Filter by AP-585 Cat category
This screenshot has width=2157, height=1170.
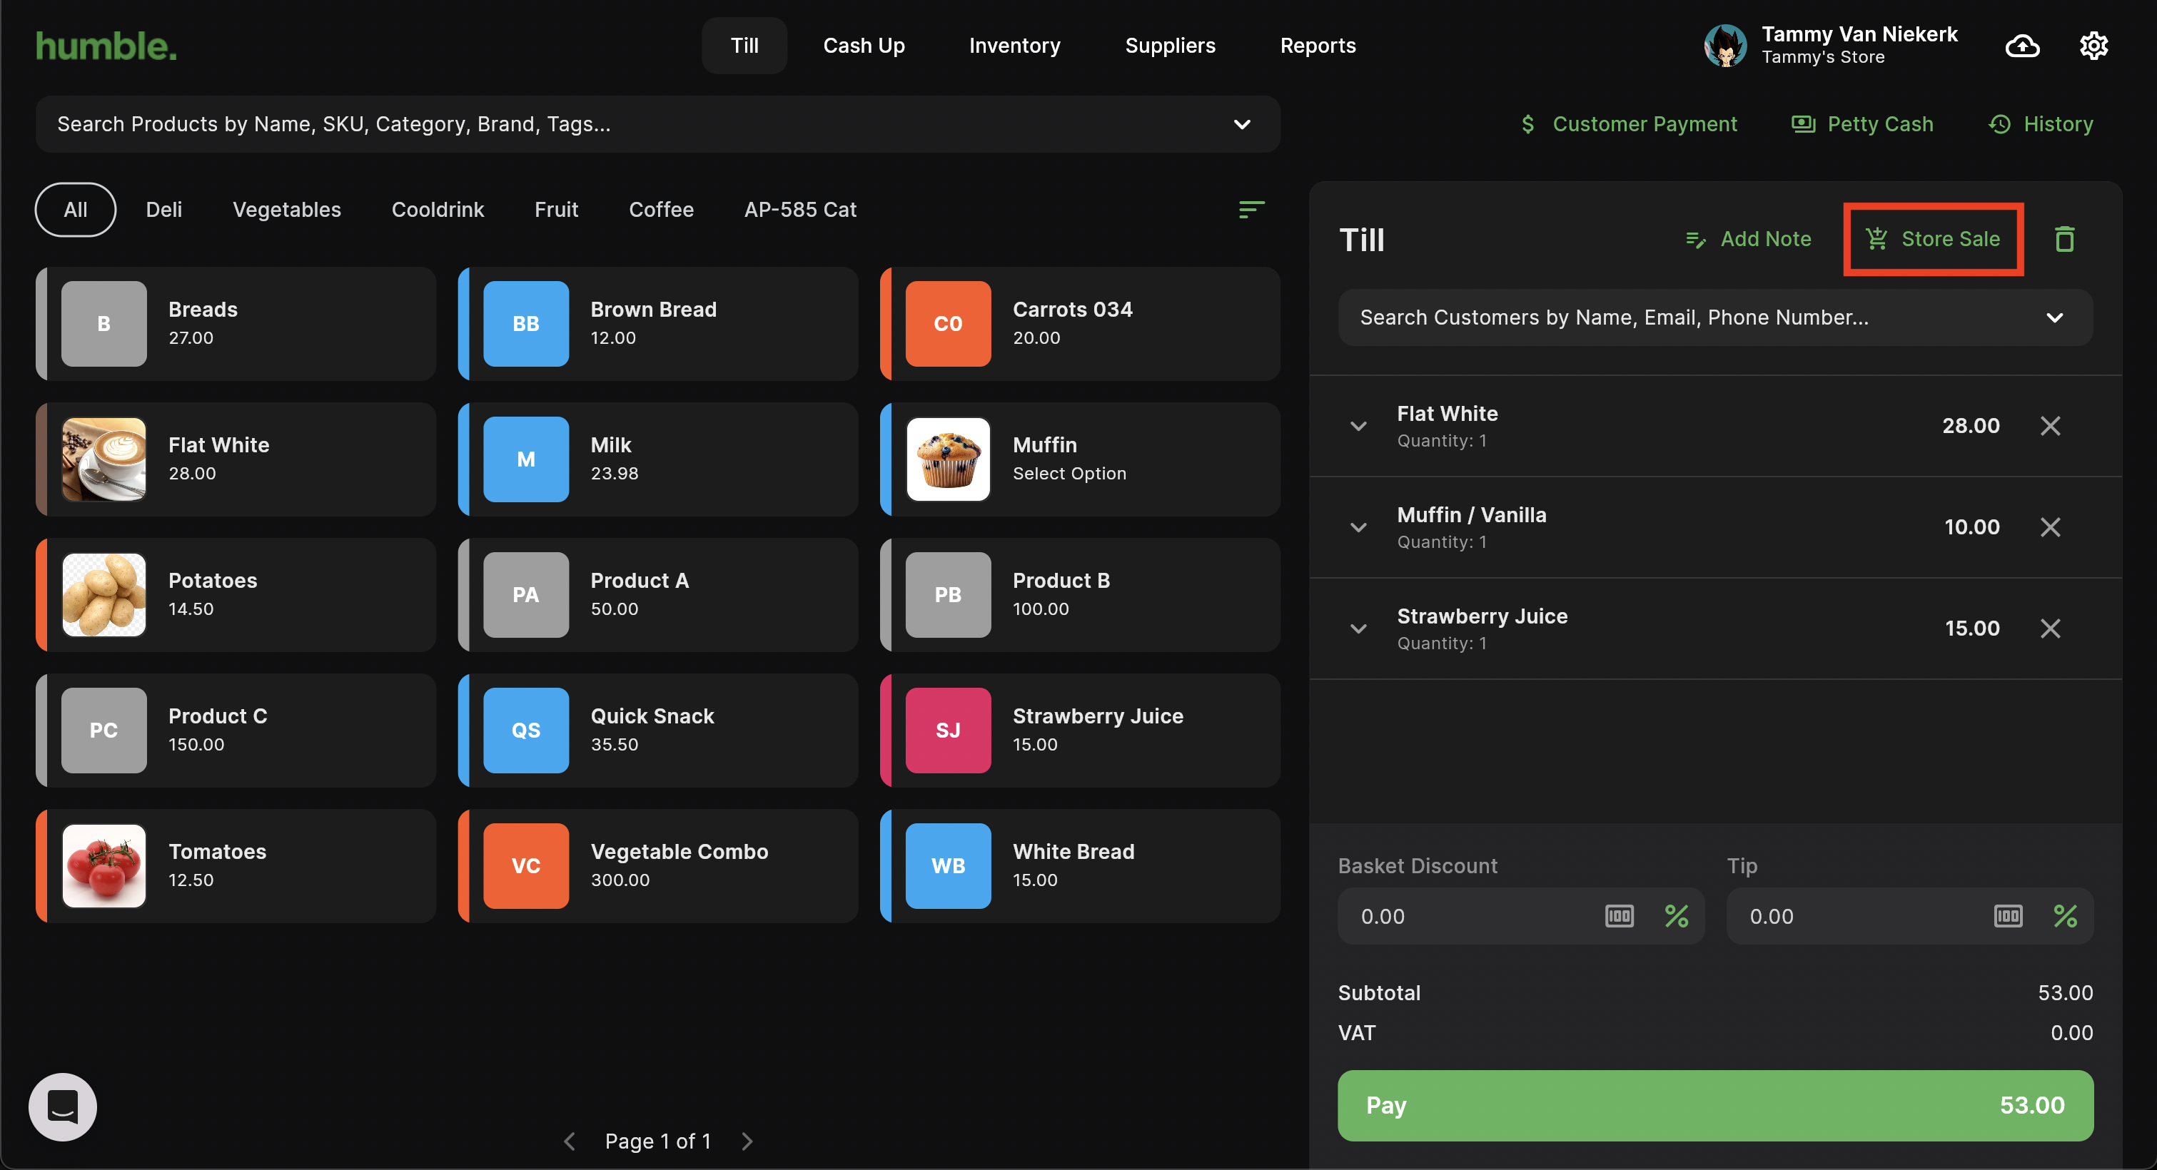[799, 209]
